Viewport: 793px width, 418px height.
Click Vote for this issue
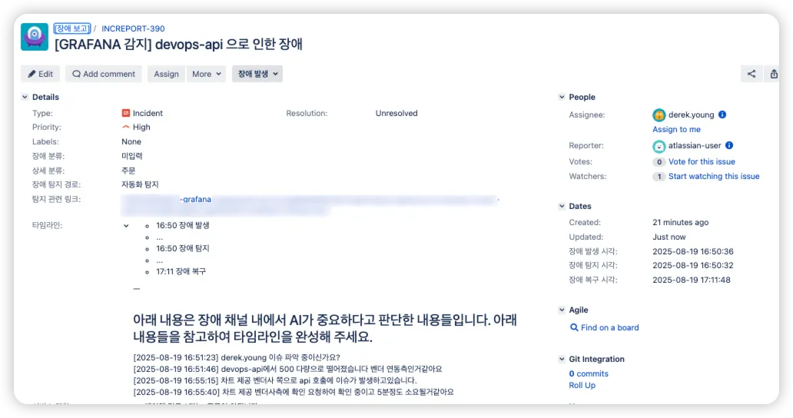click(x=702, y=161)
